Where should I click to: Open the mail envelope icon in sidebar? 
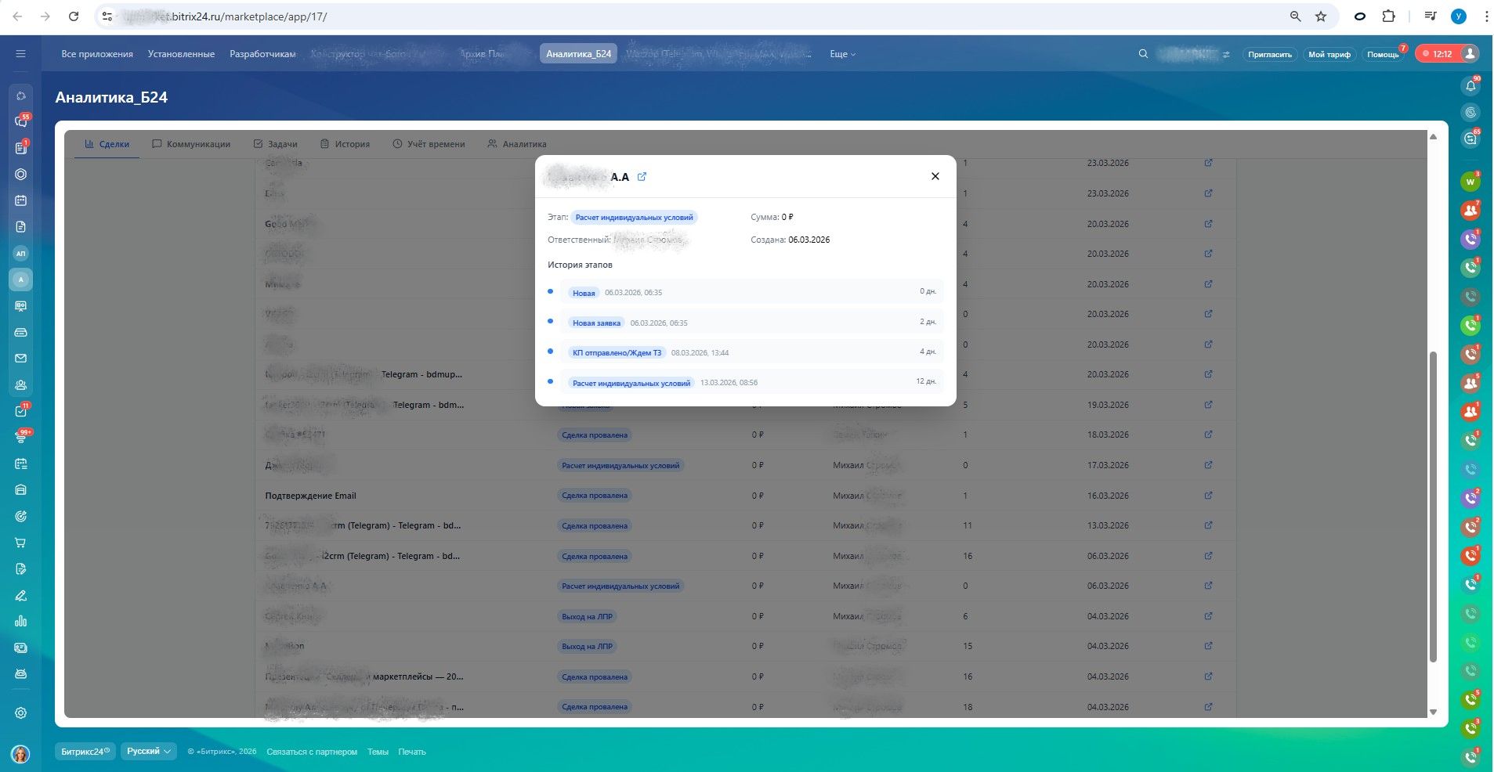tap(21, 359)
